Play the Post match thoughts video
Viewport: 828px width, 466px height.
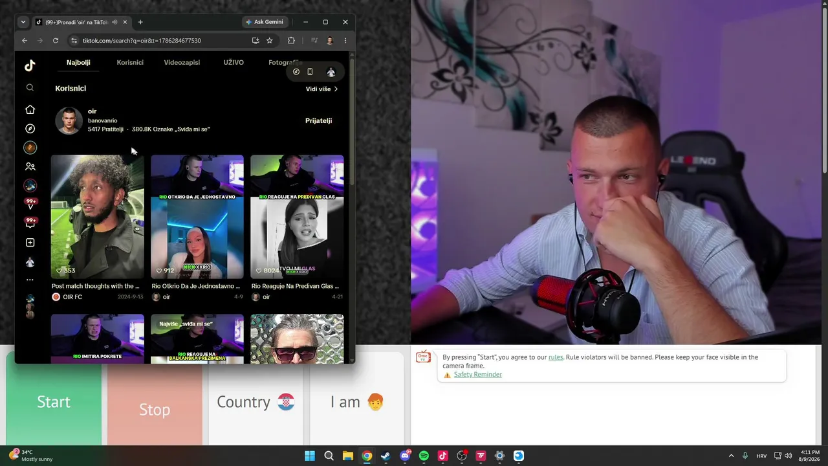(98, 216)
